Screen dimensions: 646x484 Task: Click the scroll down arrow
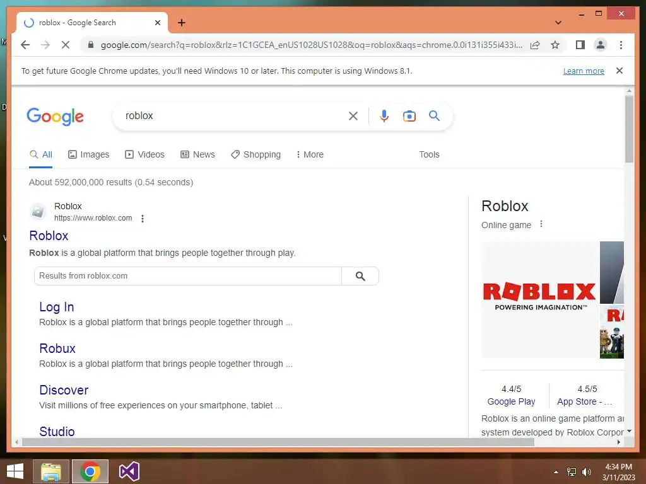coord(629,431)
